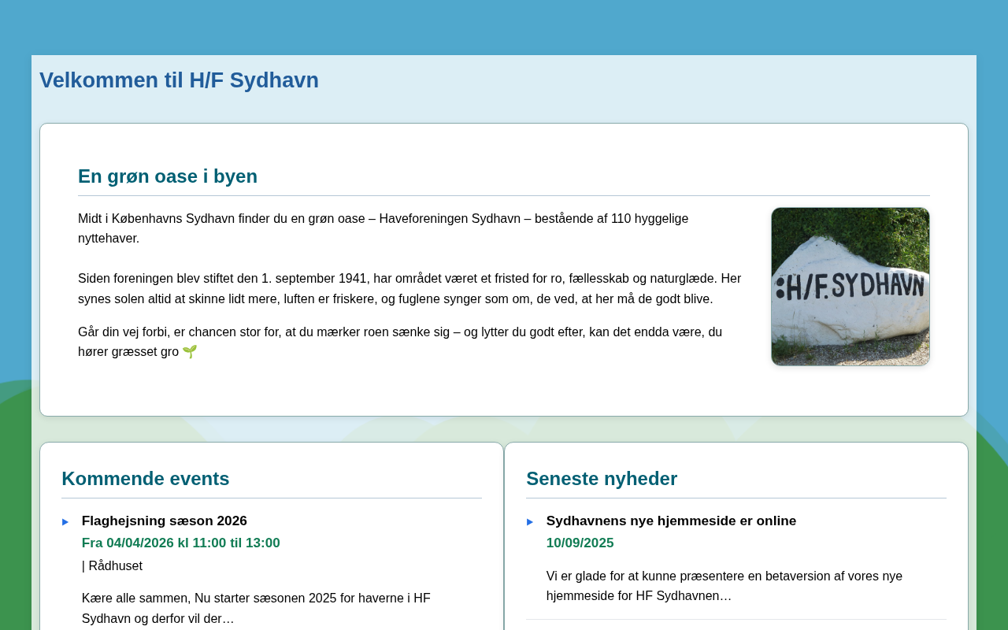1008x630 pixels.
Task: Click the news date 10/09/2025
Action: 580,543
